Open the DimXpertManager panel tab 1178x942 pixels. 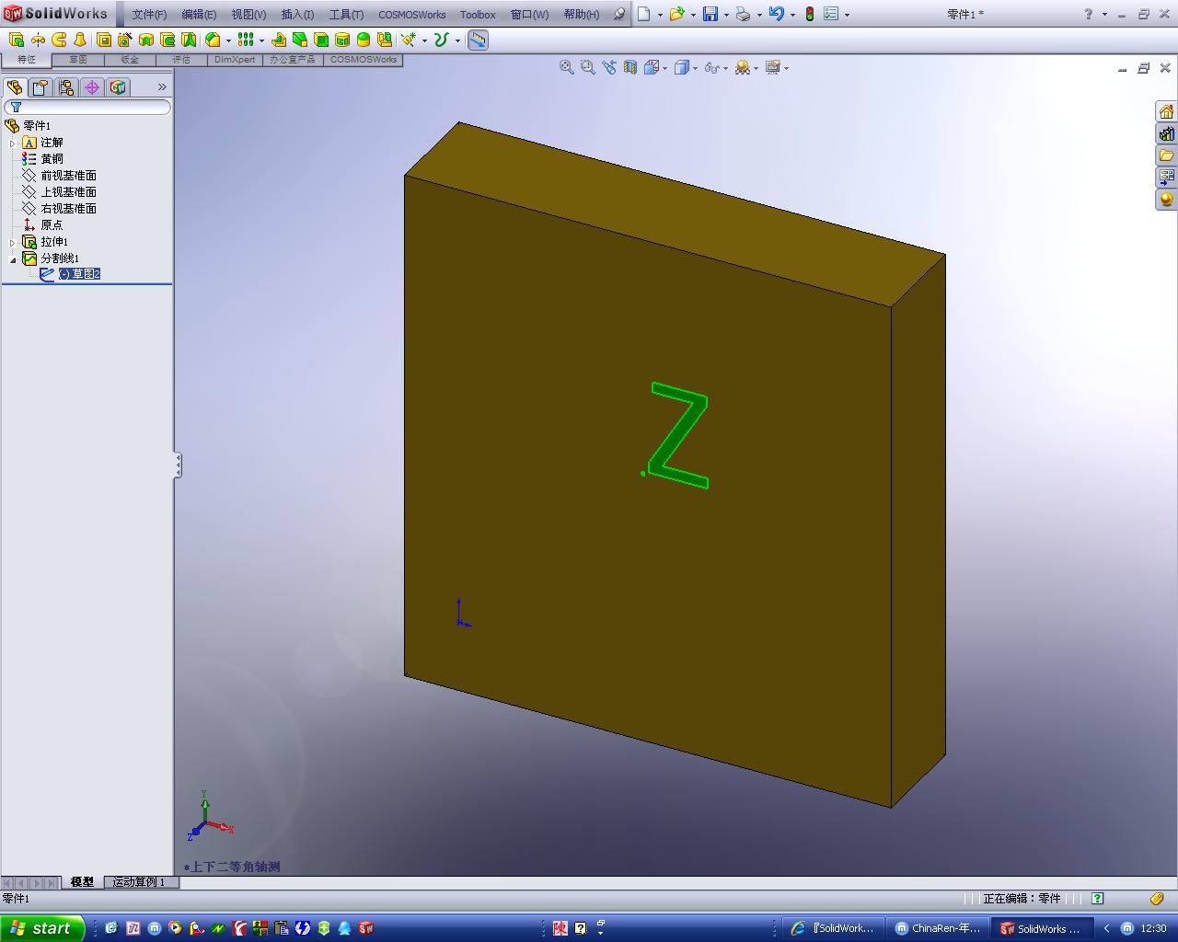[x=91, y=87]
